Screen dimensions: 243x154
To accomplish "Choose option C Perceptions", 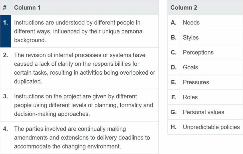I will click(x=205, y=52).
